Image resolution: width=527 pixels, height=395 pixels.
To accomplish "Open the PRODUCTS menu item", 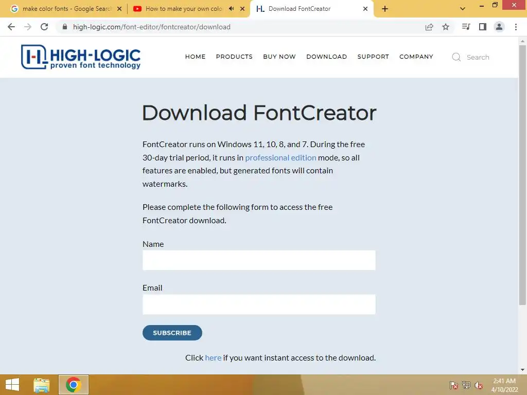I will [x=234, y=57].
